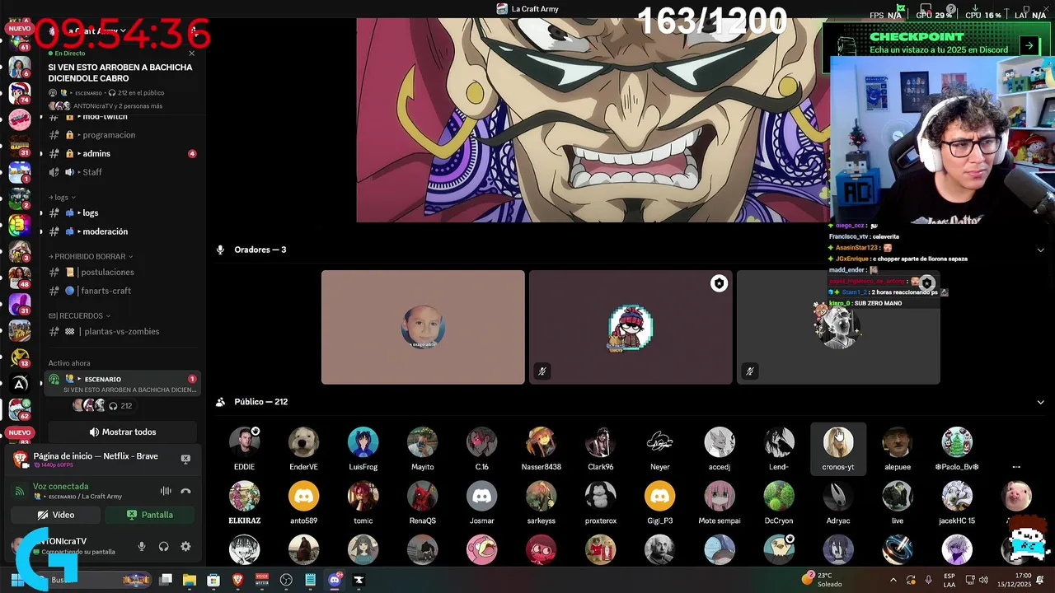Open ESCENARIO card under Activo ahora
Image resolution: width=1055 pixels, height=593 pixels.
coord(122,384)
